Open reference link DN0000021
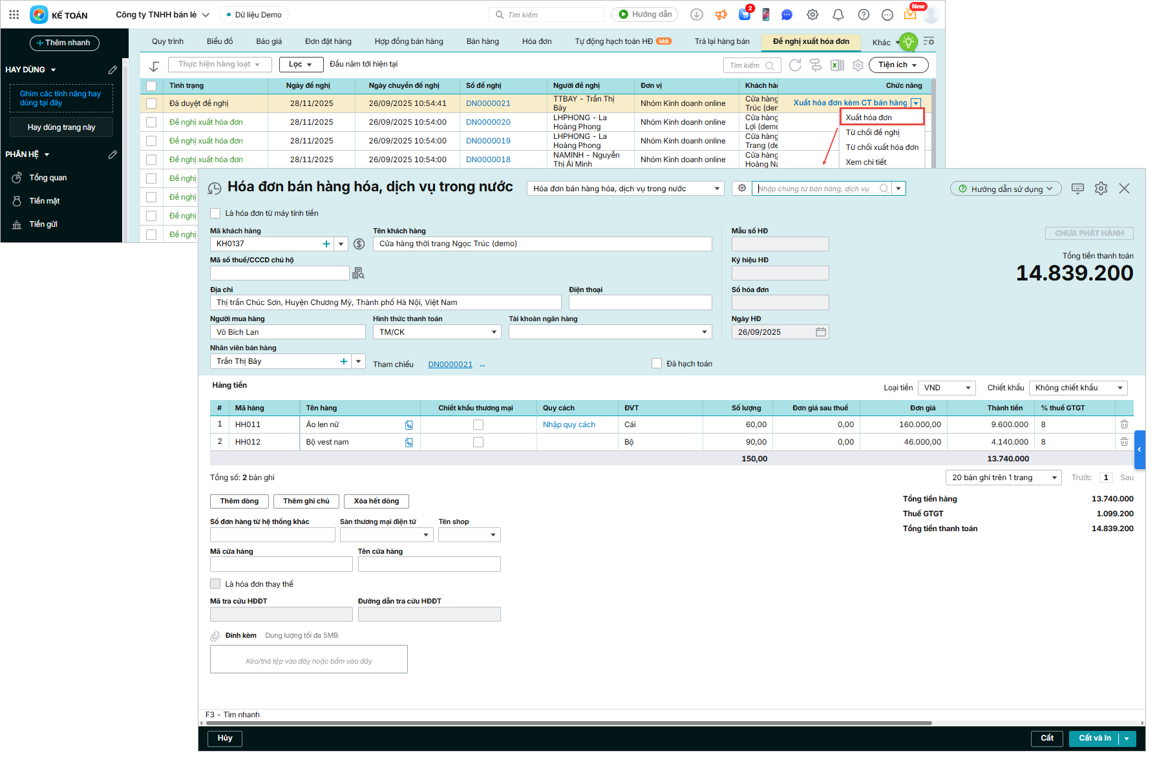This screenshot has height=758, width=1157. tap(450, 364)
